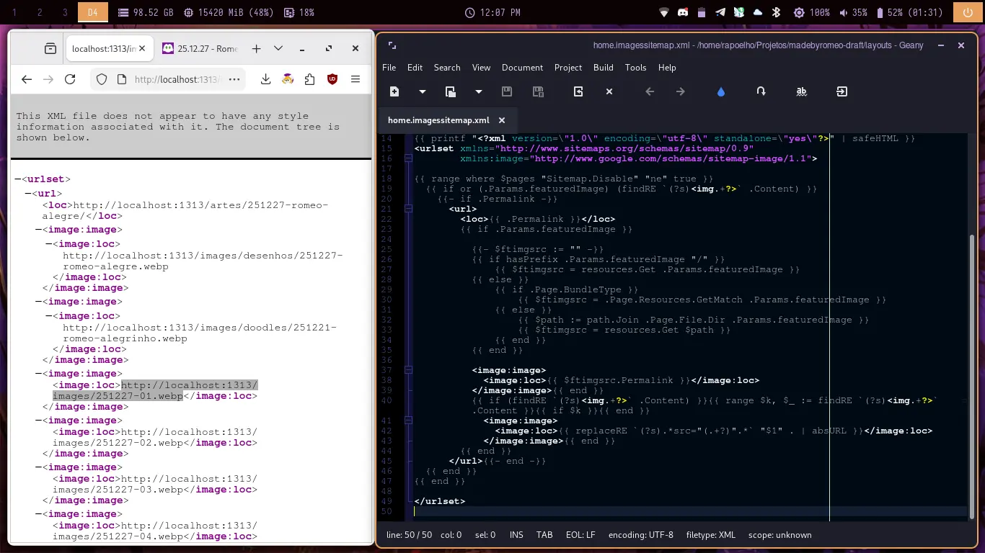Close the home.imagessitemap.xml document tab

(x=502, y=120)
